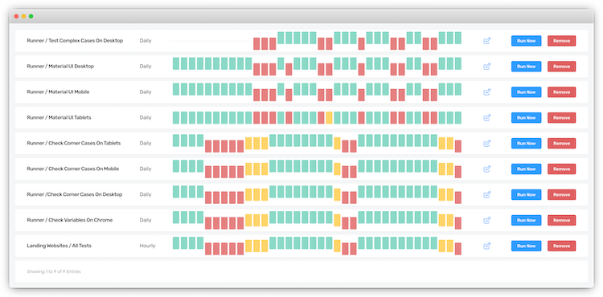
Task: Start Material UI Mobile with Run Now
Action: pyautogui.click(x=526, y=92)
